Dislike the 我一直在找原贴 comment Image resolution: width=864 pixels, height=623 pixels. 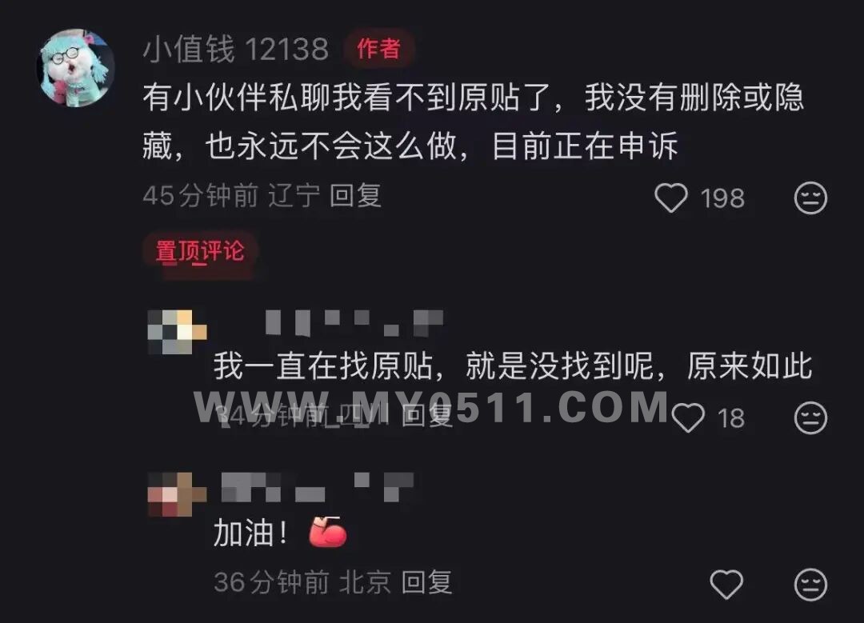tap(810, 418)
